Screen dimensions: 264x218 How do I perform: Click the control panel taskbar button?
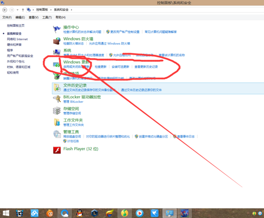(x=169, y=213)
